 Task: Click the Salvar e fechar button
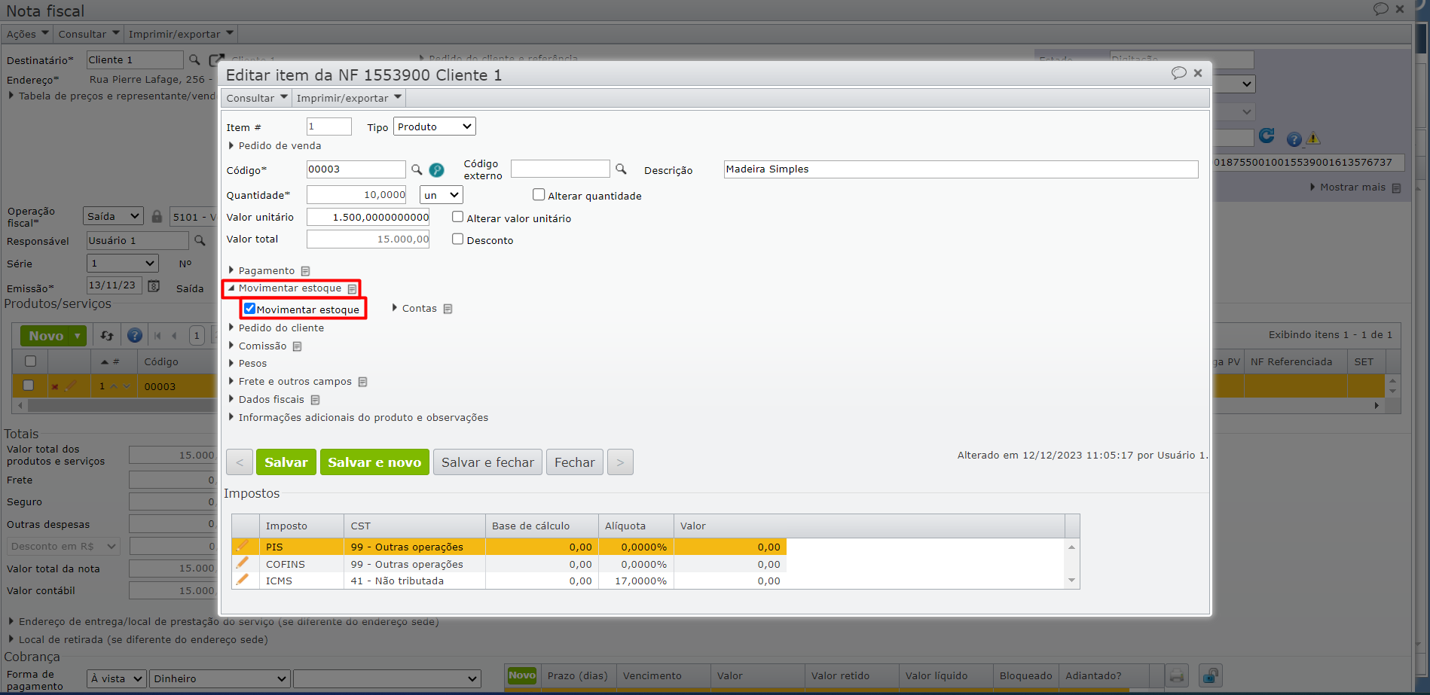[487, 462]
